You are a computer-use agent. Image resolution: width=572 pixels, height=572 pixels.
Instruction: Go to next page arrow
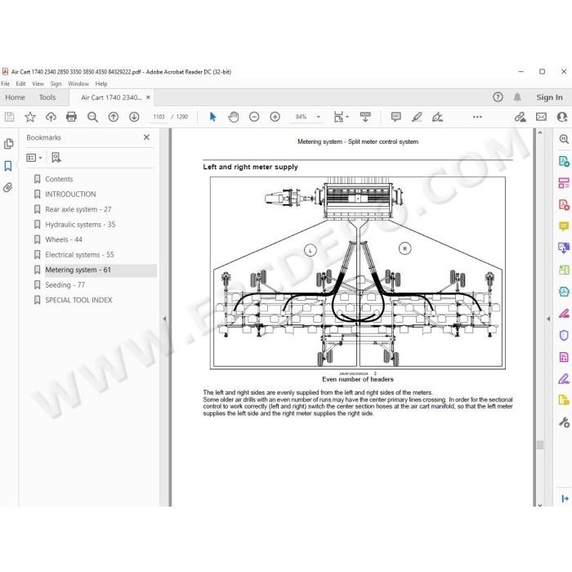(134, 117)
